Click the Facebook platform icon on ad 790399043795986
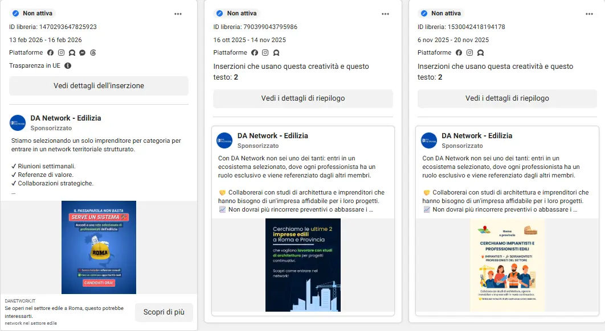605x331 pixels. 255,53
